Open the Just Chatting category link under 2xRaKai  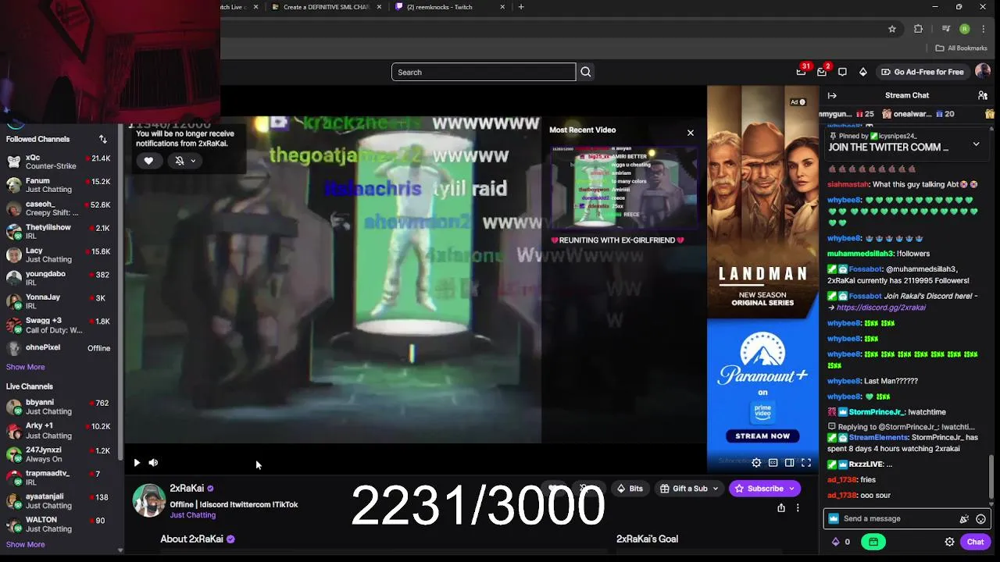tap(193, 515)
